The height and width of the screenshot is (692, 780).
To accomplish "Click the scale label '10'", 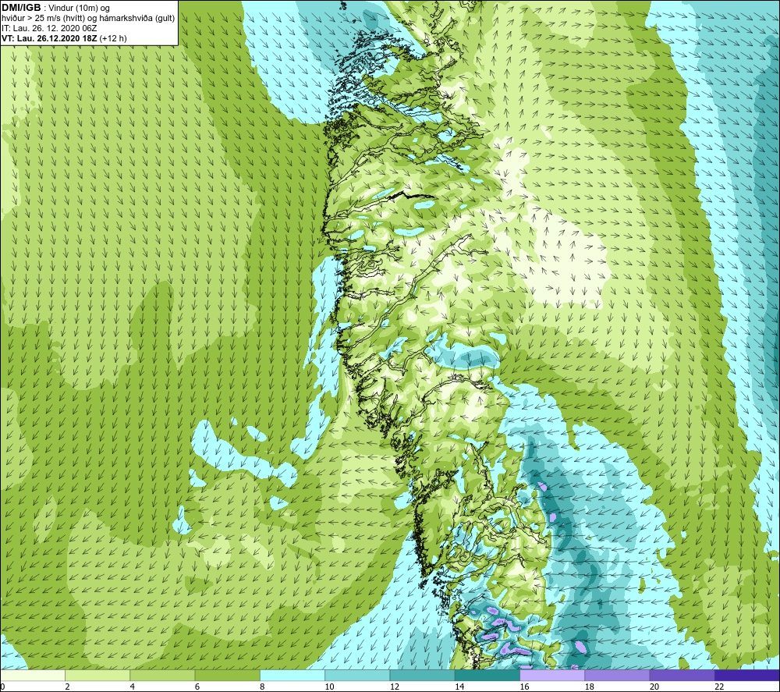I will pyautogui.click(x=330, y=687).
